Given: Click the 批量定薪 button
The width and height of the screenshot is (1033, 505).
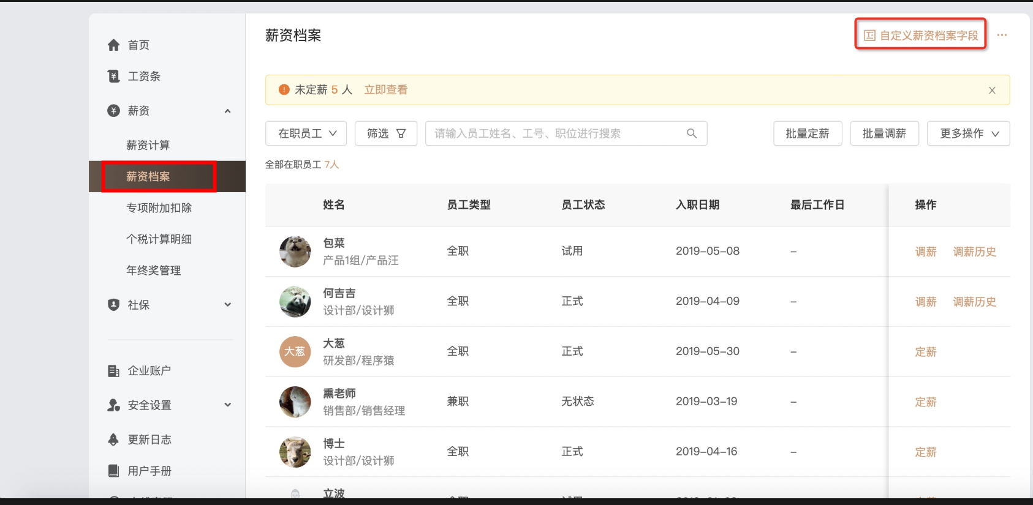Looking at the screenshot, I should pos(808,133).
